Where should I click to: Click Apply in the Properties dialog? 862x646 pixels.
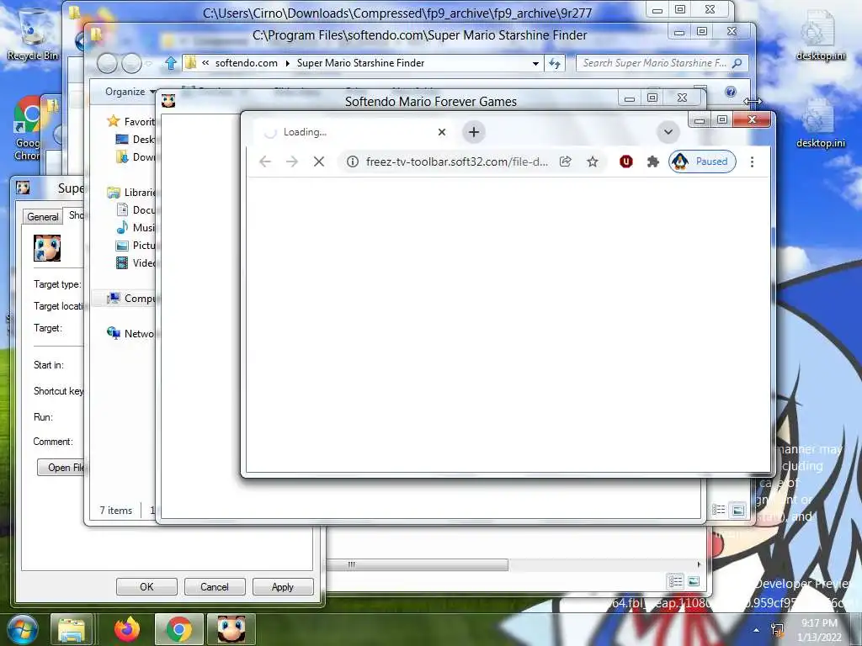coord(283,586)
